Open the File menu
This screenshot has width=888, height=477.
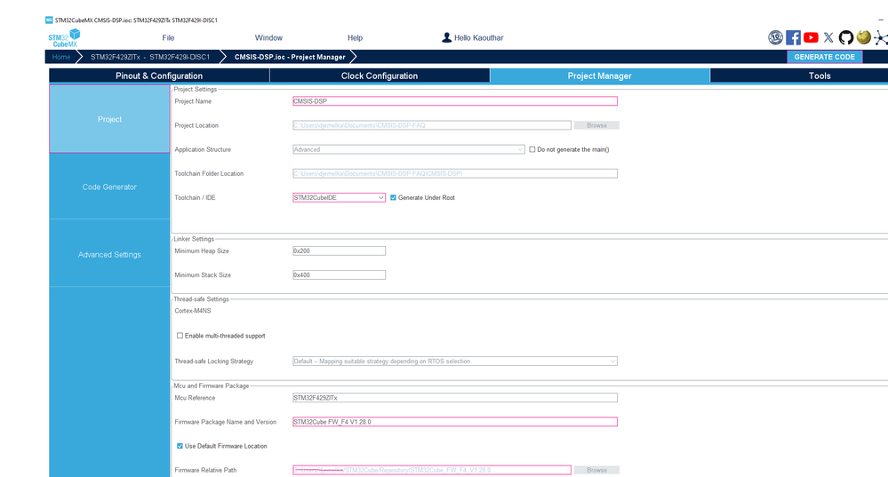pos(168,38)
